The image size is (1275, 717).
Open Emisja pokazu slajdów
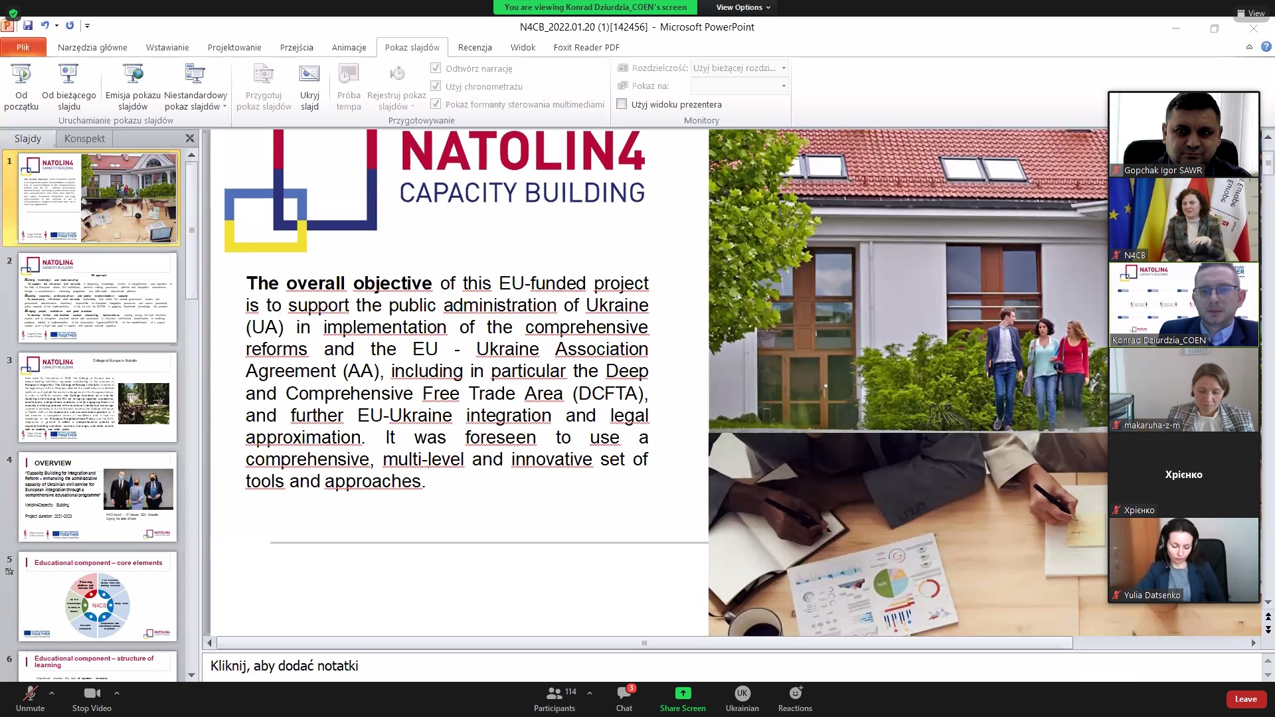point(133,86)
